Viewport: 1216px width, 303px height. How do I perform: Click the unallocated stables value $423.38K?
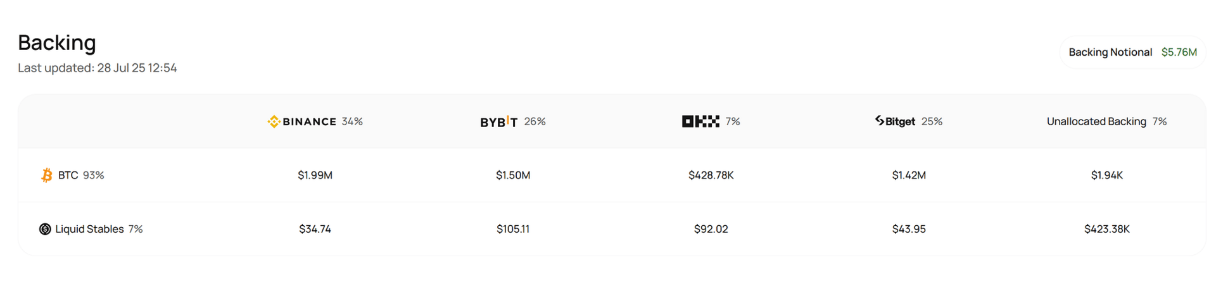1106,229
